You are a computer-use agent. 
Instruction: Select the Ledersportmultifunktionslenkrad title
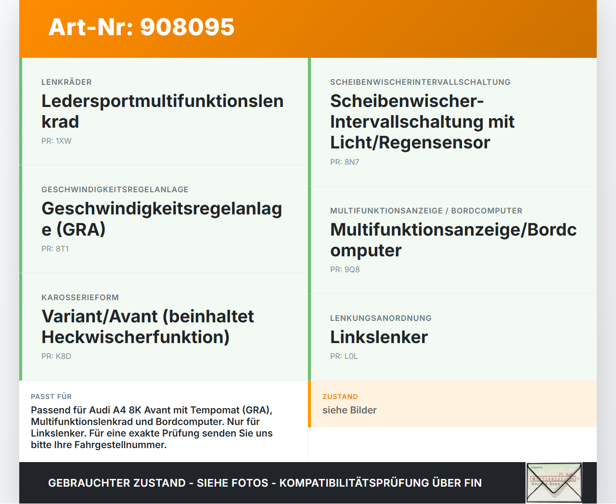click(163, 111)
